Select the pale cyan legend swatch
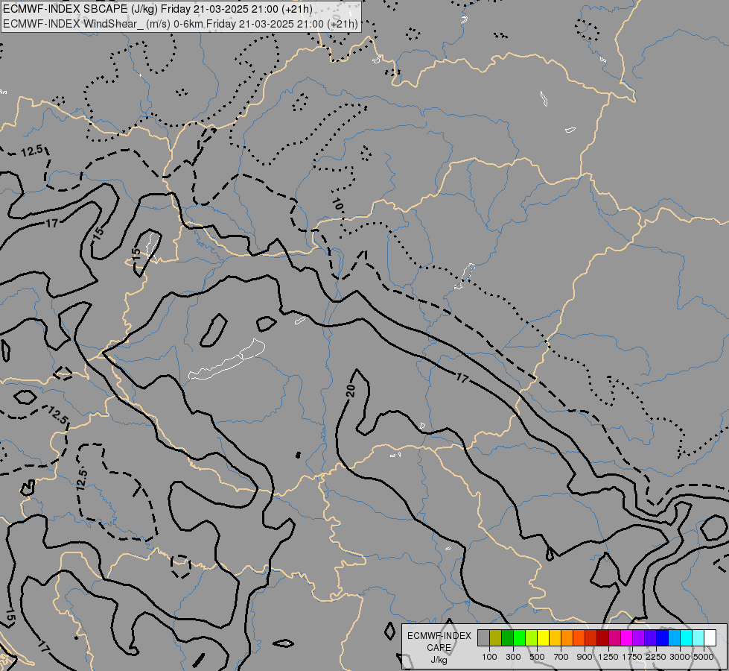The image size is (729, 671). [x=698, y=637]
